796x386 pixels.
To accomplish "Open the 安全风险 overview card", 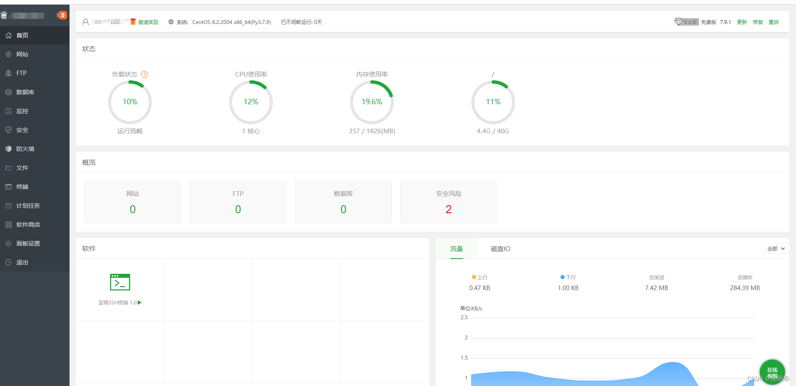I will pyautogui.click(x=449, y=202).
